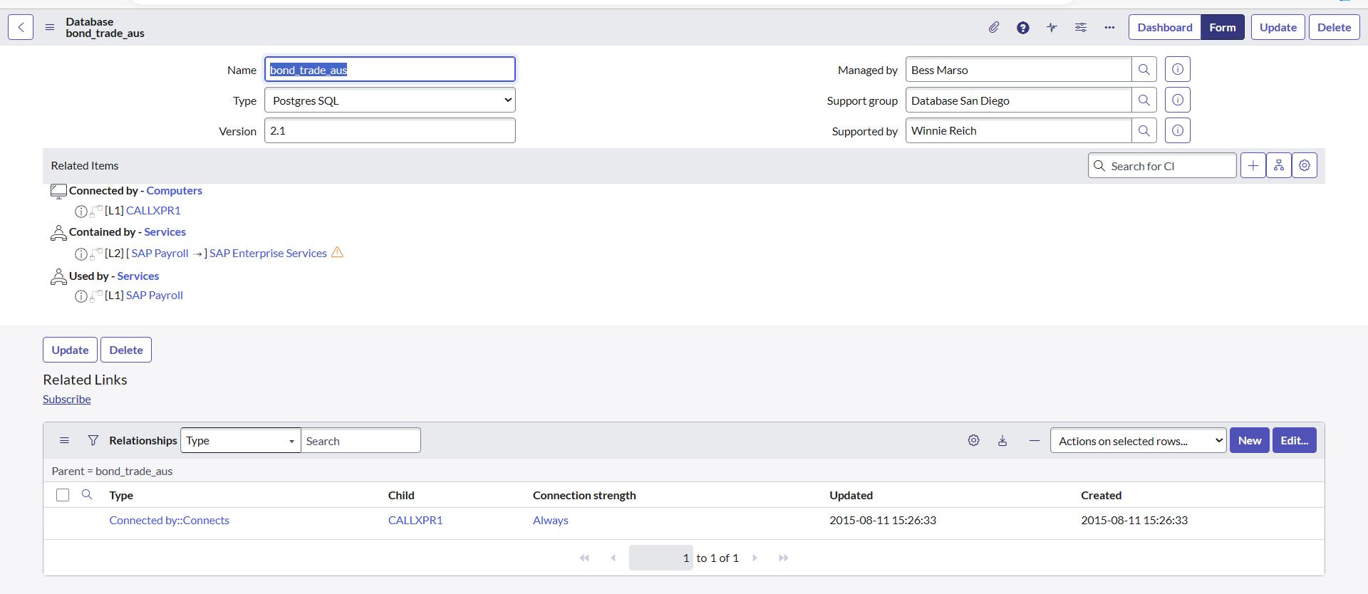This screenshot has width=1368, height=594.
Task: Toggle the Relationships list filter funnel
Action: [x=93, y=440]
